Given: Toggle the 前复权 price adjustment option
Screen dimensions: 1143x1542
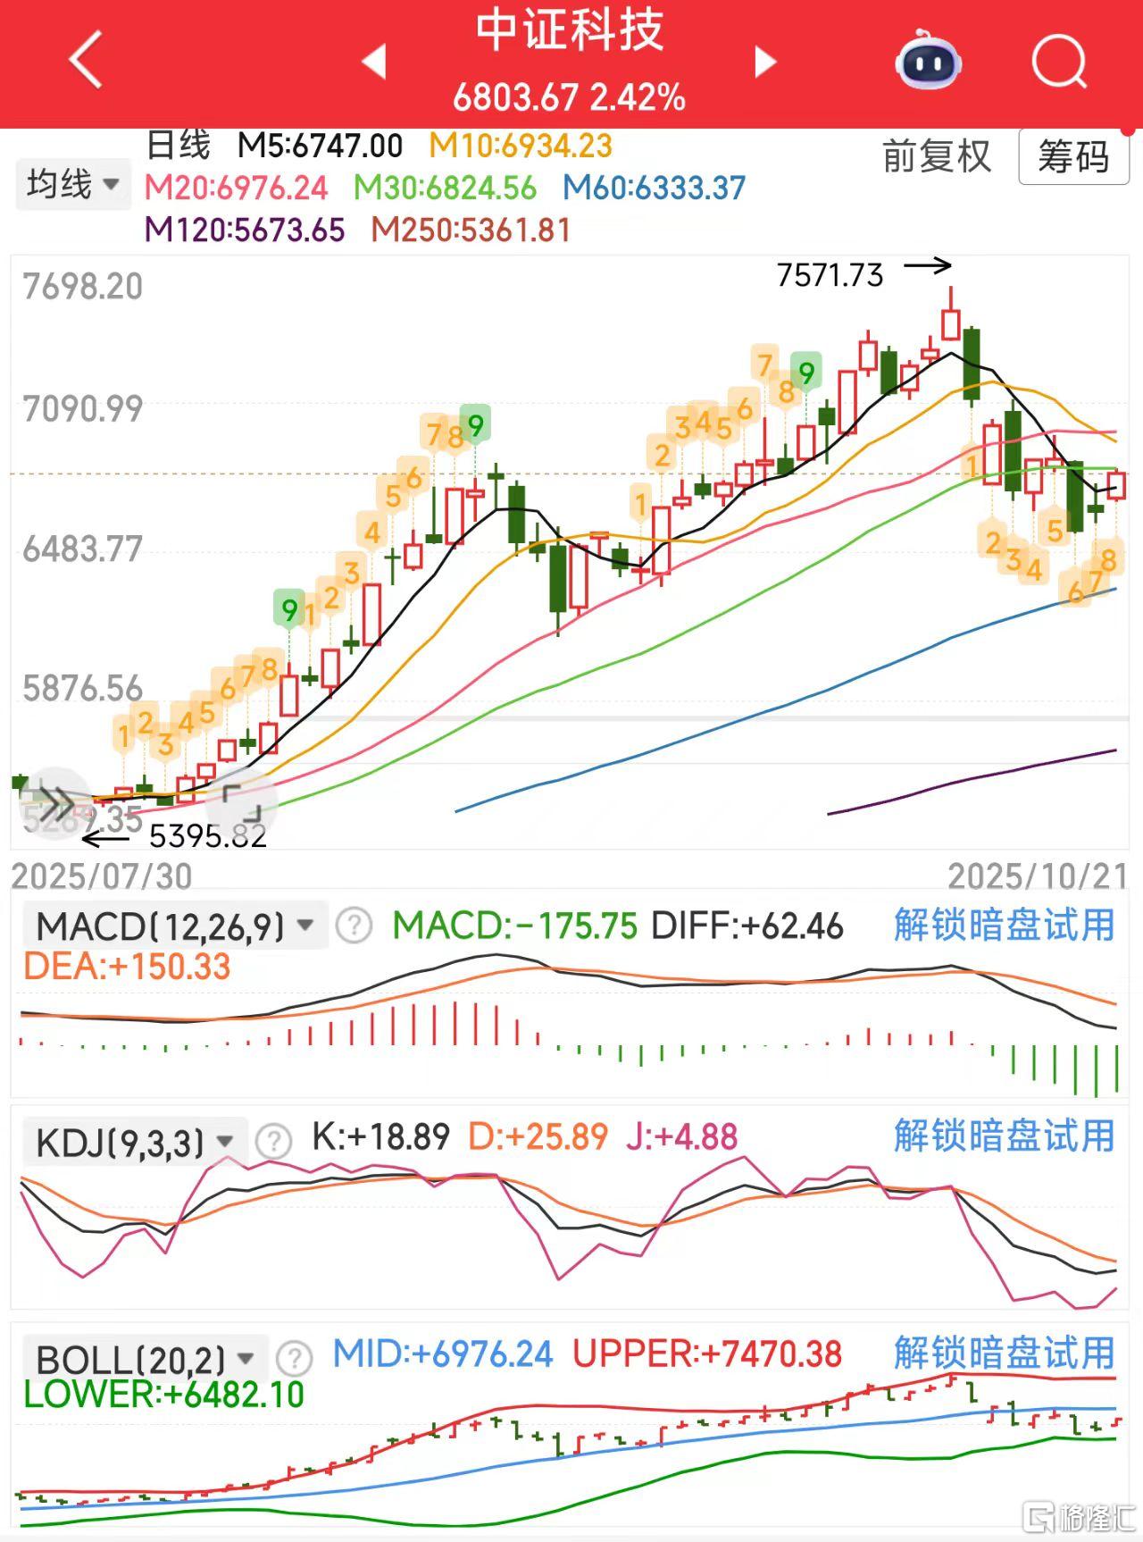Looking at the screenshot, I should [937, 157].
